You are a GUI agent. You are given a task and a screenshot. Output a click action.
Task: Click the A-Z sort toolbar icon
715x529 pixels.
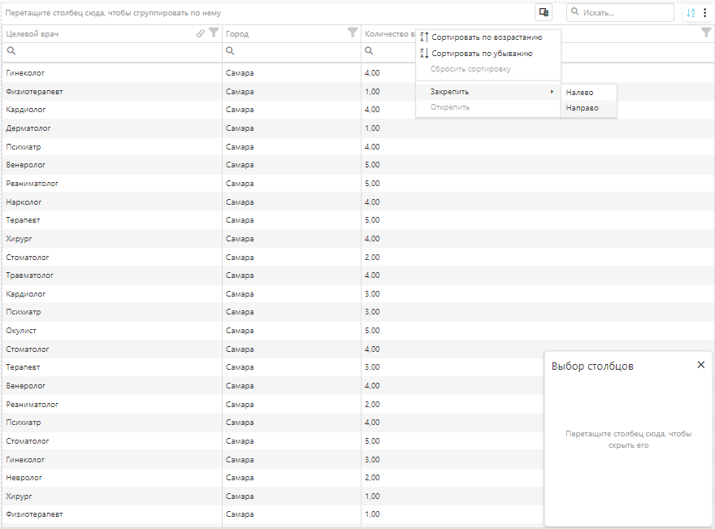(690, 13)
